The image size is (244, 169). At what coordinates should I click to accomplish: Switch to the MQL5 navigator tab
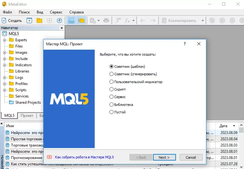(x=9, y=116)
